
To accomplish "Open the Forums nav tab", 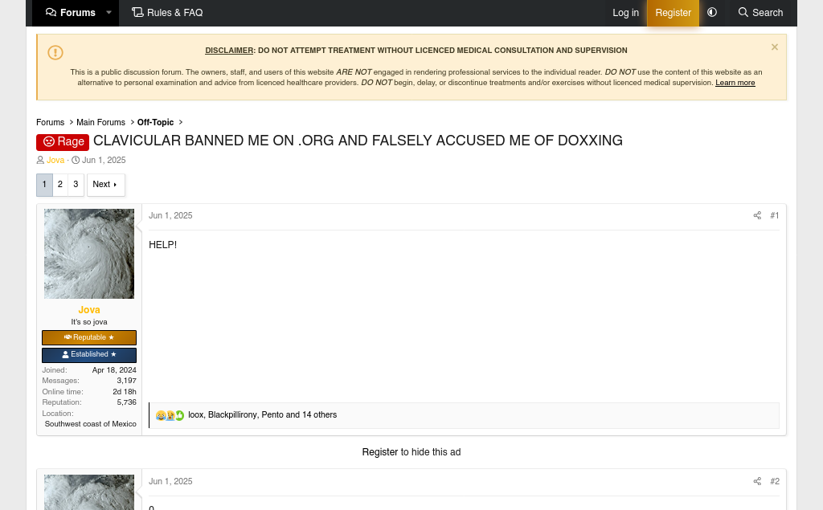I will pos(71,13).
